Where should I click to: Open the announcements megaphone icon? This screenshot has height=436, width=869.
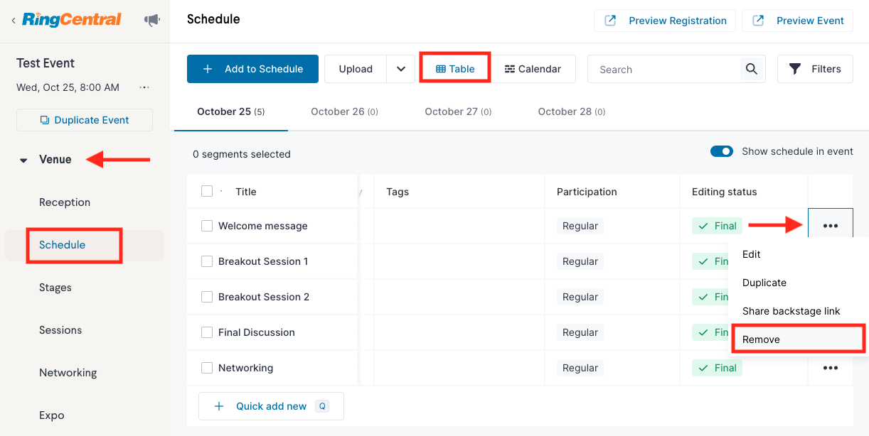tap(152, 20)
